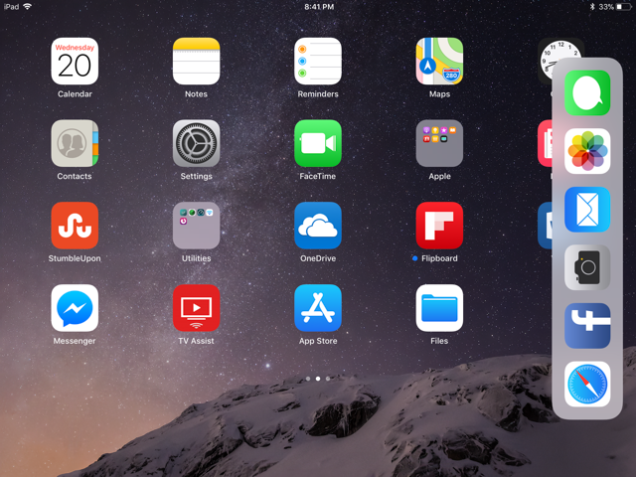
Task: Open the Contacts app
Action: point(75,143)
